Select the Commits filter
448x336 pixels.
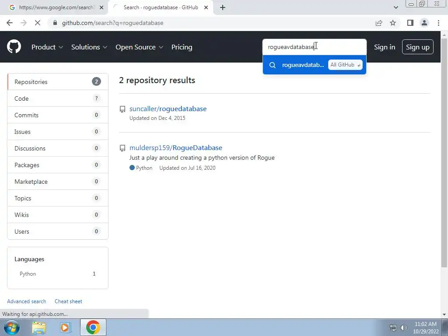pyautogui.click(x=58, y=115)
